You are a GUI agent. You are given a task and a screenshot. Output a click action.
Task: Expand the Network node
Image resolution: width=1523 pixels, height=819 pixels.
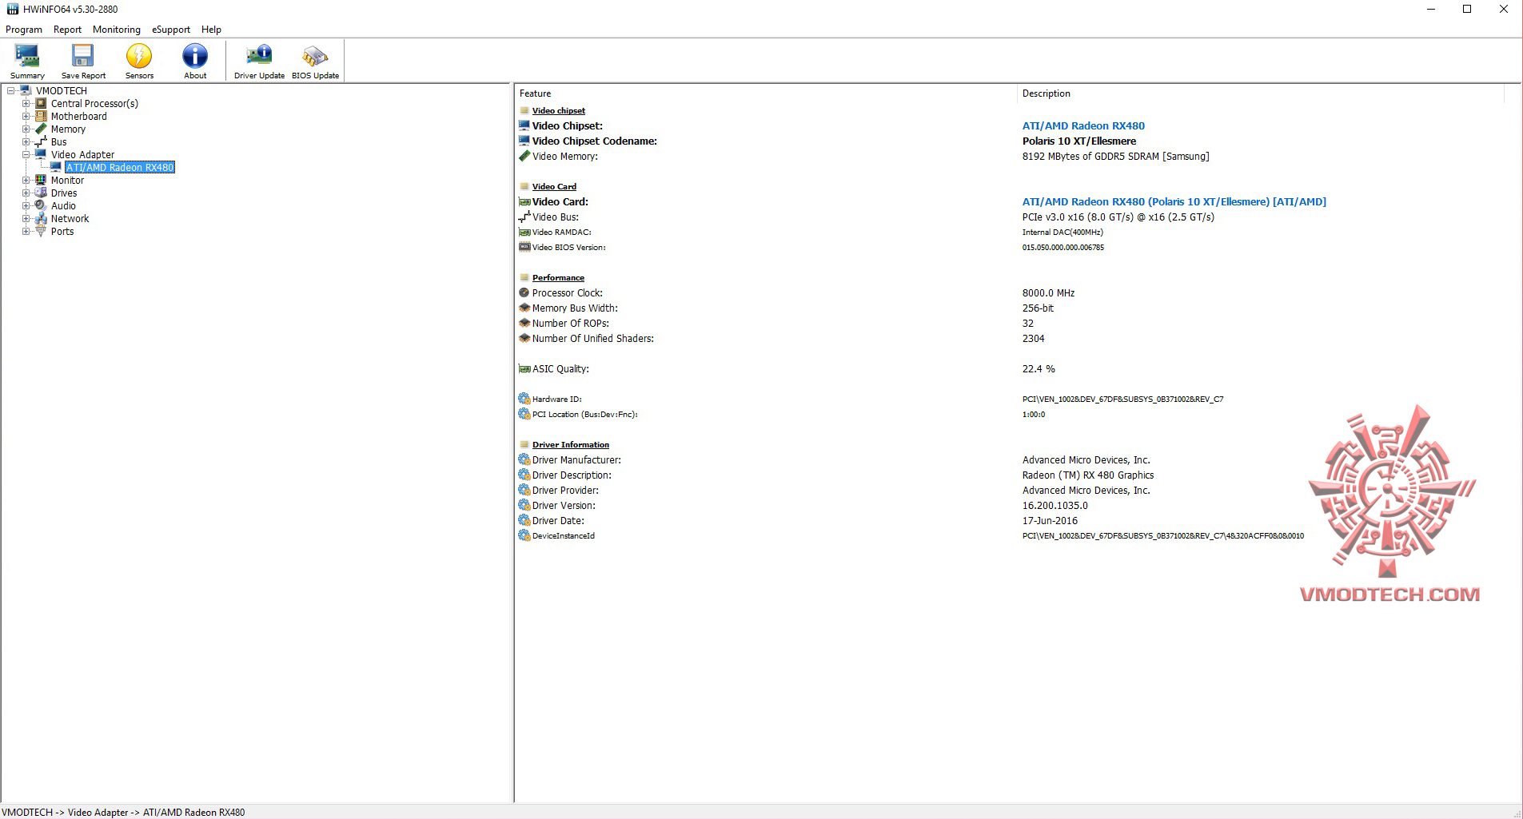(26, 219)
